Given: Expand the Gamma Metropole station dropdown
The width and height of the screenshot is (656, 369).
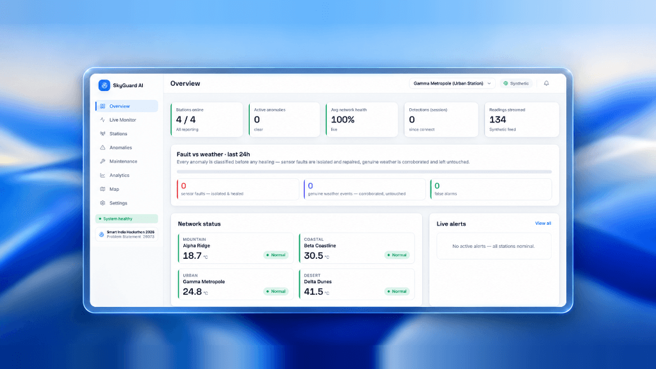Looking at the screenshot, I should 452,83.
